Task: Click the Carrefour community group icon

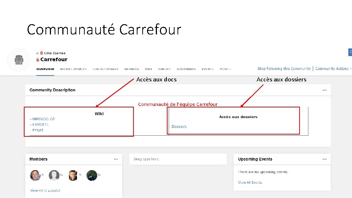Action: (x=19, y=60)
